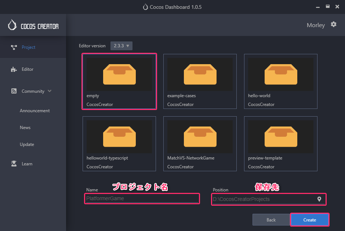This screenshot has height=231, width=345.
Task: Click the 'hello-world' template label
Action: coord(259,96)
